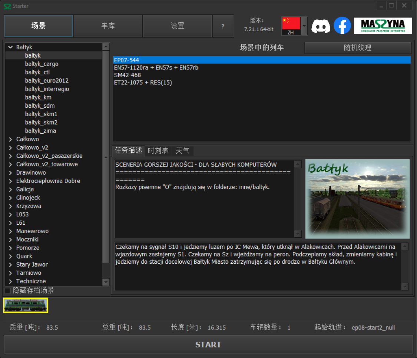Open the 天气 weather tab
The height and width of the screenshot is (358, 417).
182,150
